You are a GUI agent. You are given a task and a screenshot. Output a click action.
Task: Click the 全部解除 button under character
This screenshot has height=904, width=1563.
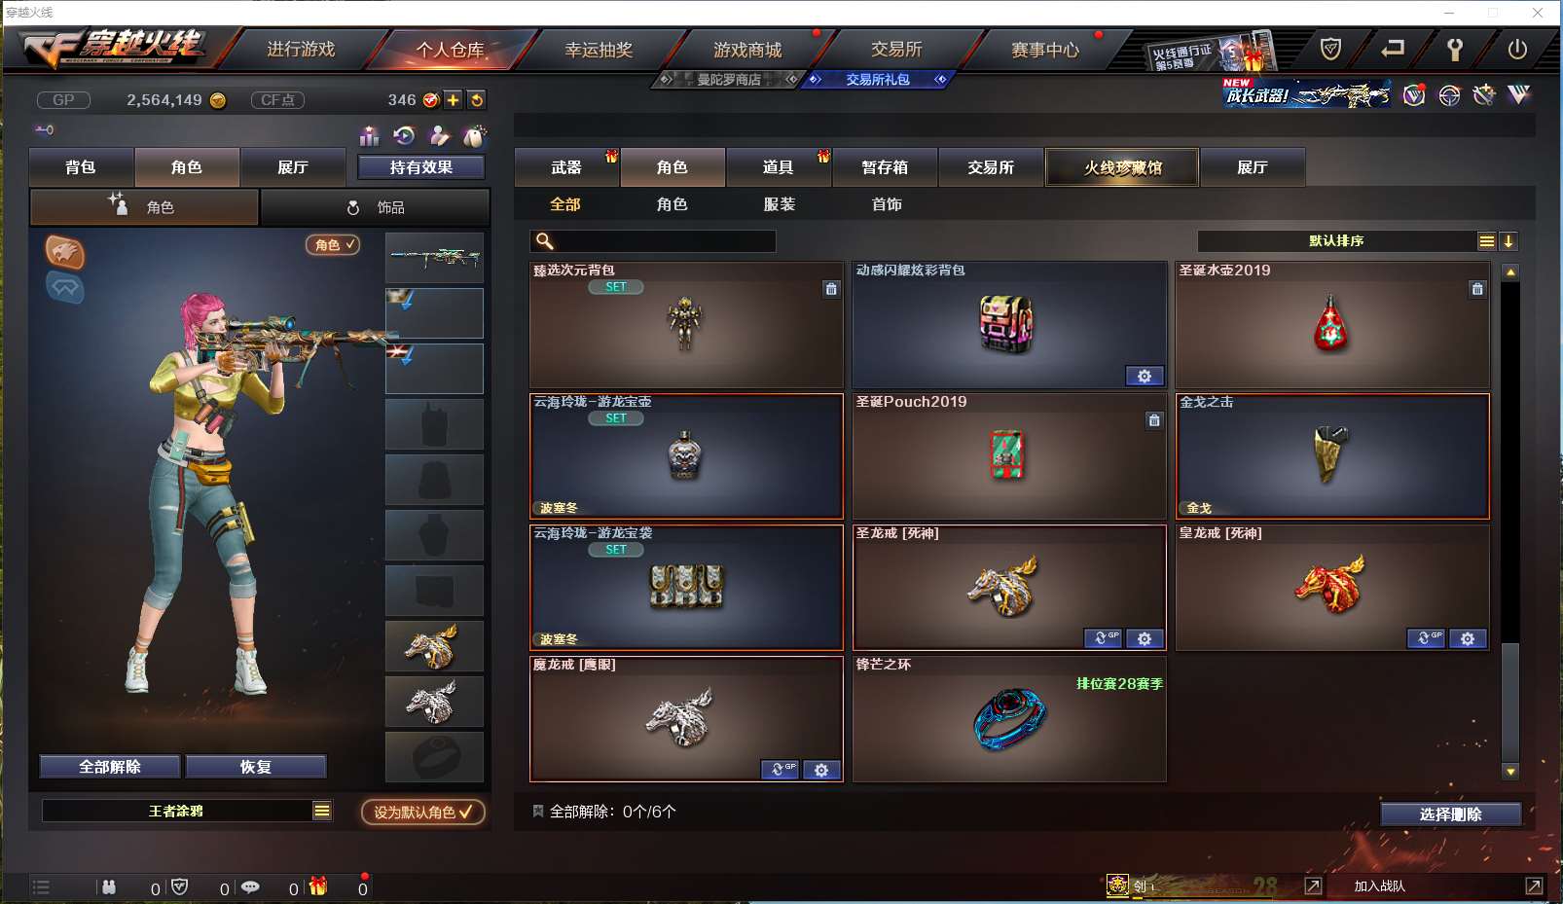110,767
